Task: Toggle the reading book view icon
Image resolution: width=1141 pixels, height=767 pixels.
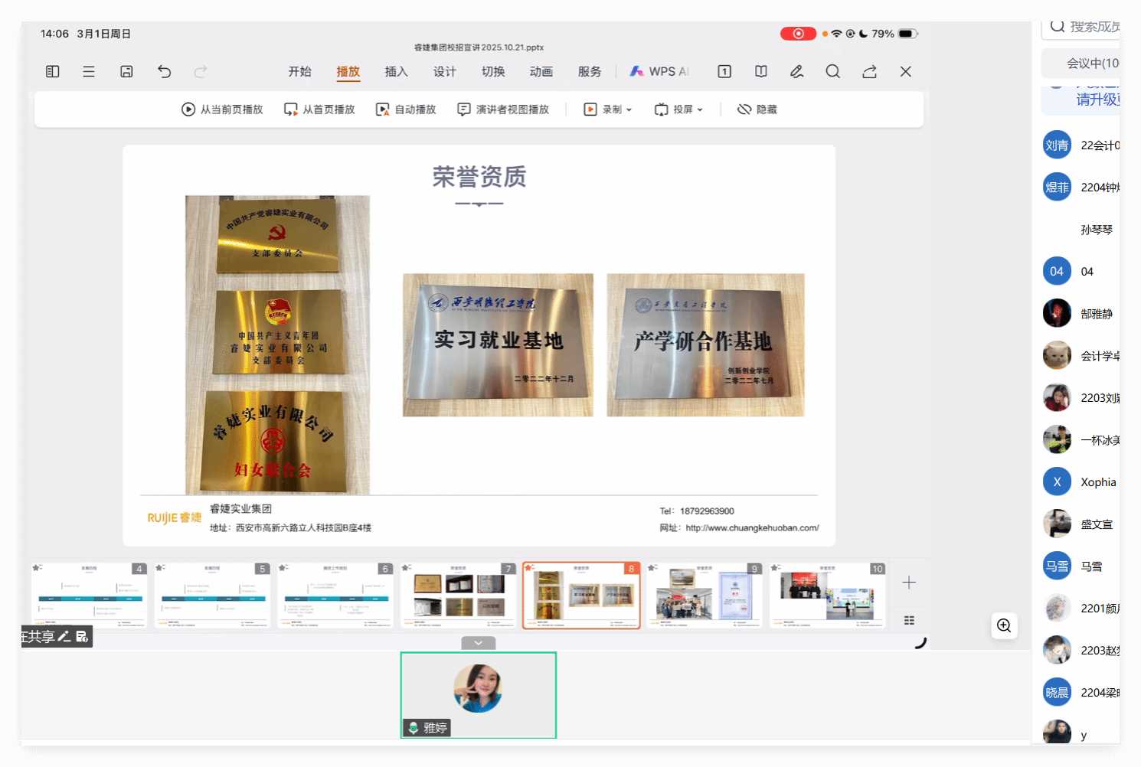Action: coord(760,71)
